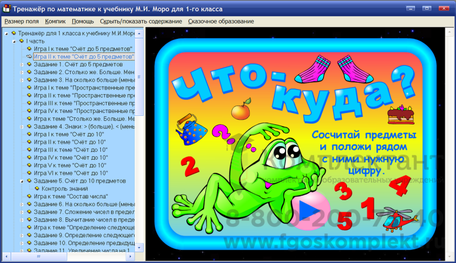Open "Игра III к теме Пространственные" item
The height and width of the screenshot is (263, 456).
[x=84, y=103]
